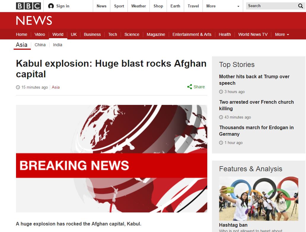
Task: Open Thousands march for Erdogan story
Action: (x=256, y=131)
